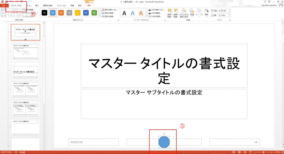The width and height of the screenshot is (284, 154).
Task: Click the zoom out minus button
Action: [x=255, y=152]
